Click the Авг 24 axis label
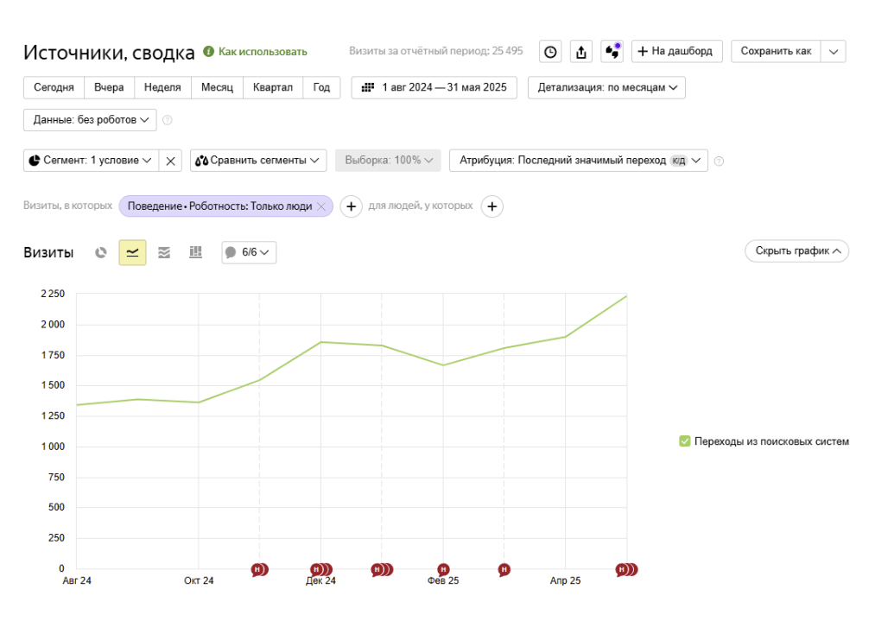The image size is (894, 634). coord(77,581)
